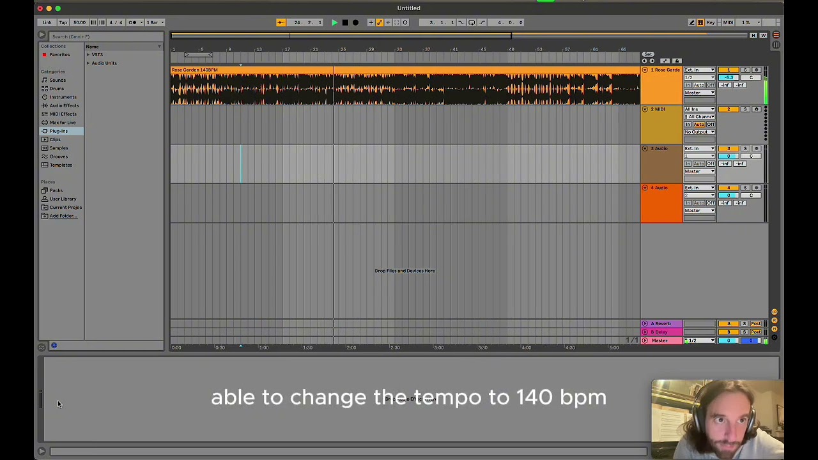Jump to previous locator arrow
Viewport: 818px width, 460px height.
[644, 61]
